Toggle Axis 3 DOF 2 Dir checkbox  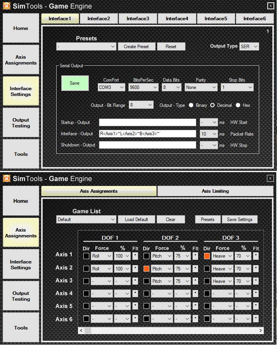147,281
